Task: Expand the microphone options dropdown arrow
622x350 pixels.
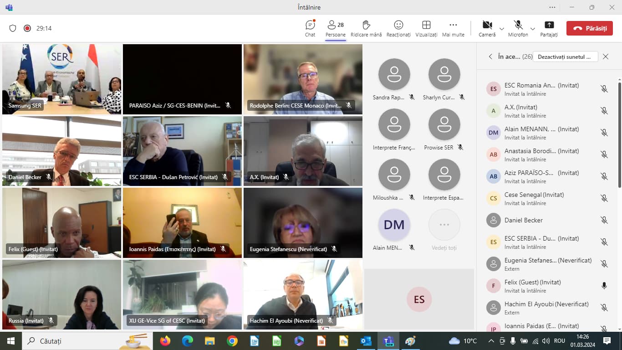Action: pyautogui.click(x=532, y=29)
